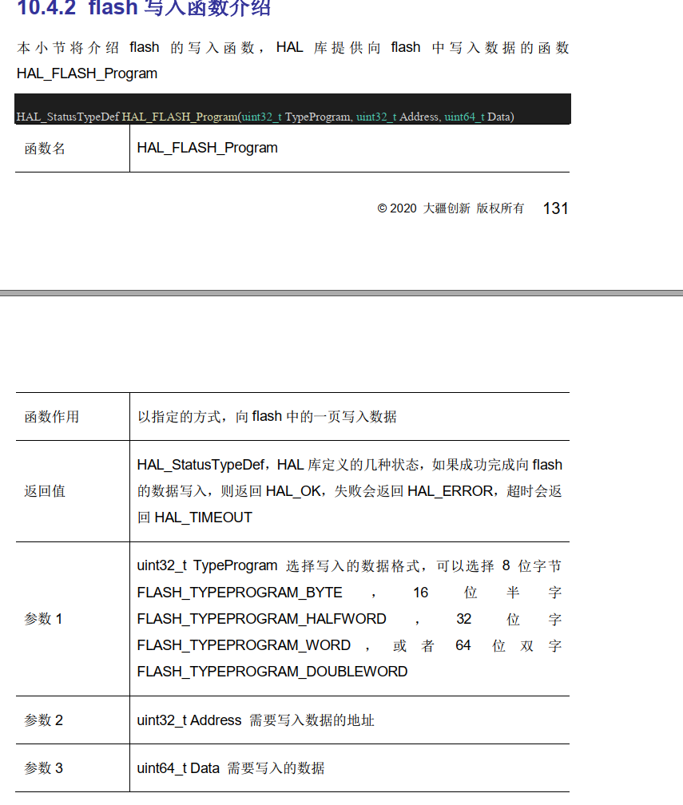Image resolution: width=683 pixels, height=805 pixels.
Task: Click 'FLASH_TYPEPROGRAM_HALFWORD' text
Action: click(x=261, y=619)
